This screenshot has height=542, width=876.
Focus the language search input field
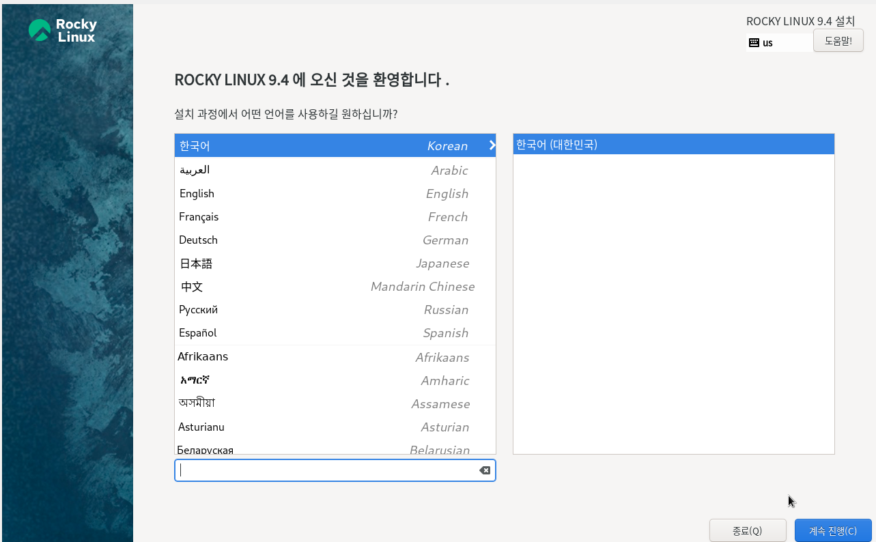pos(335,470)
